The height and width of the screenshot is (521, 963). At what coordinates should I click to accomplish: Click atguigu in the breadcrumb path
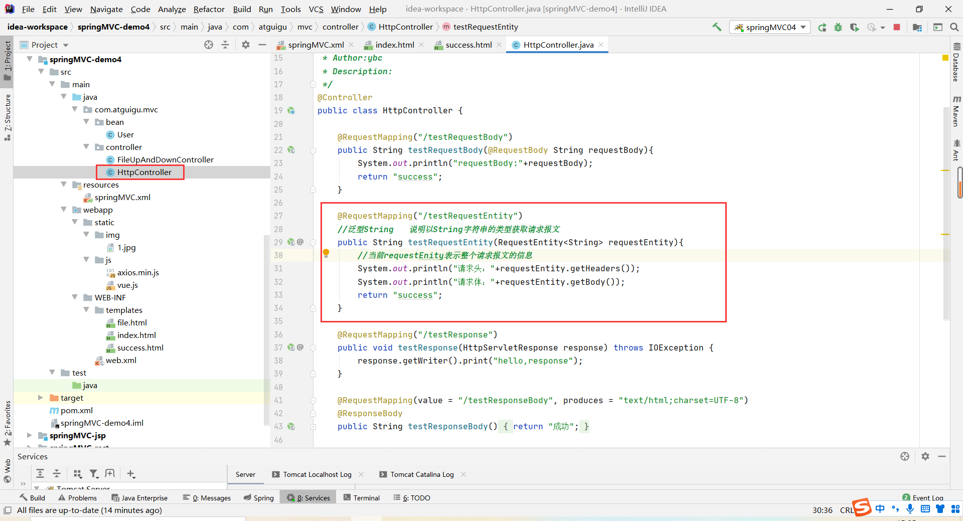272,27
